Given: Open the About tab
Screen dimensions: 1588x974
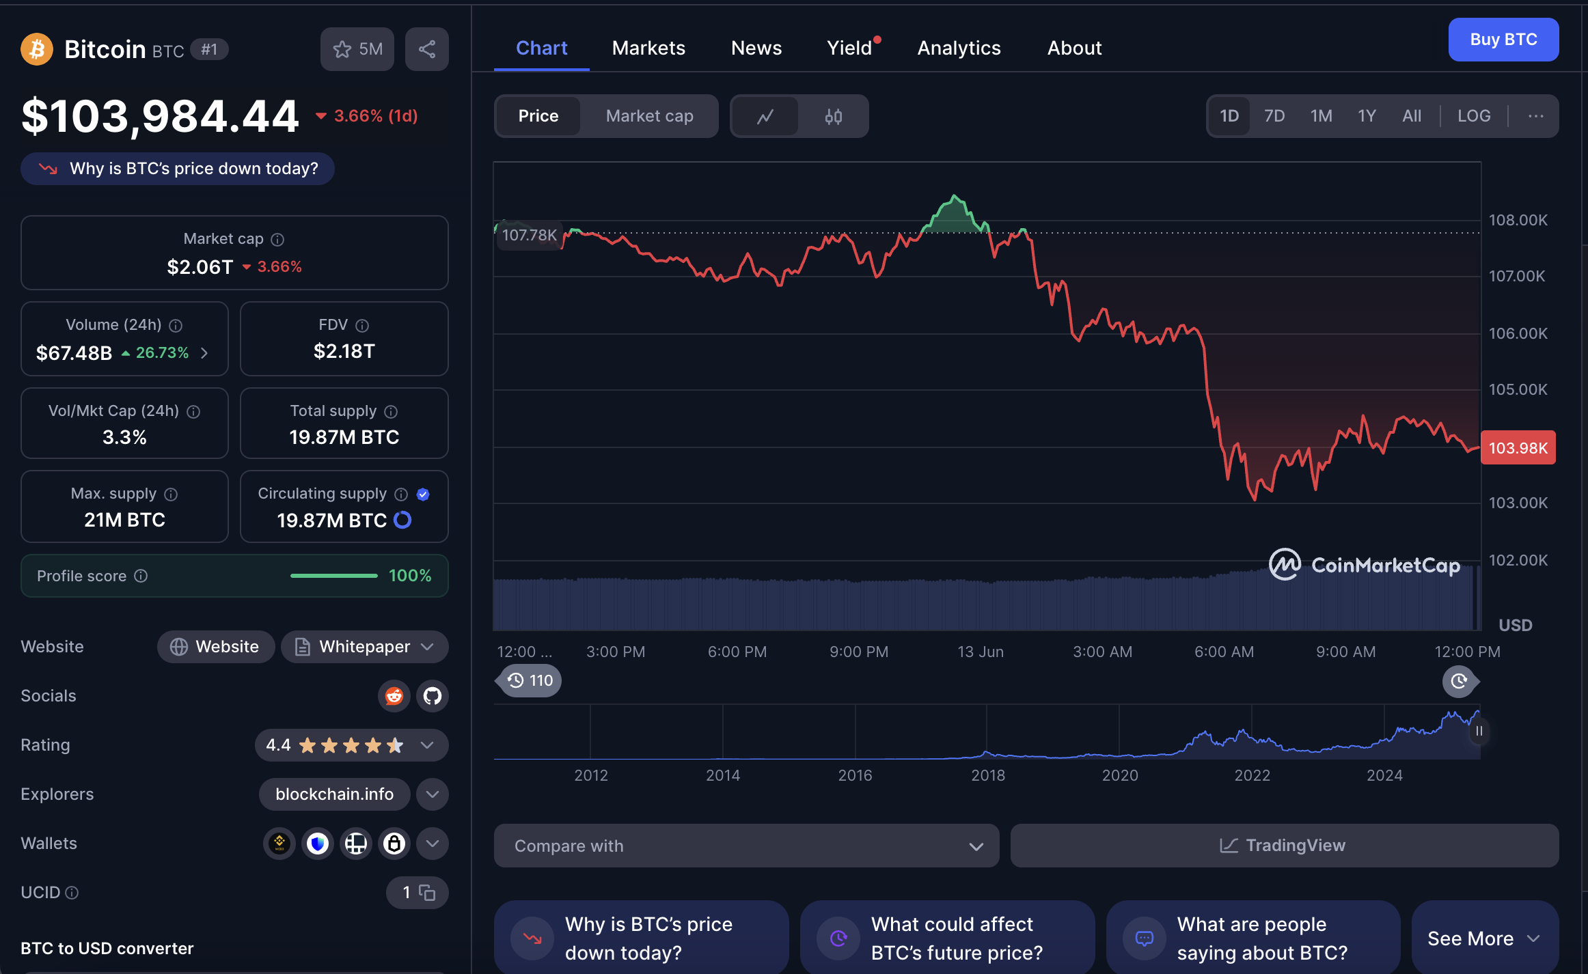Looking at the screenshot, I should pos(1075,48).
